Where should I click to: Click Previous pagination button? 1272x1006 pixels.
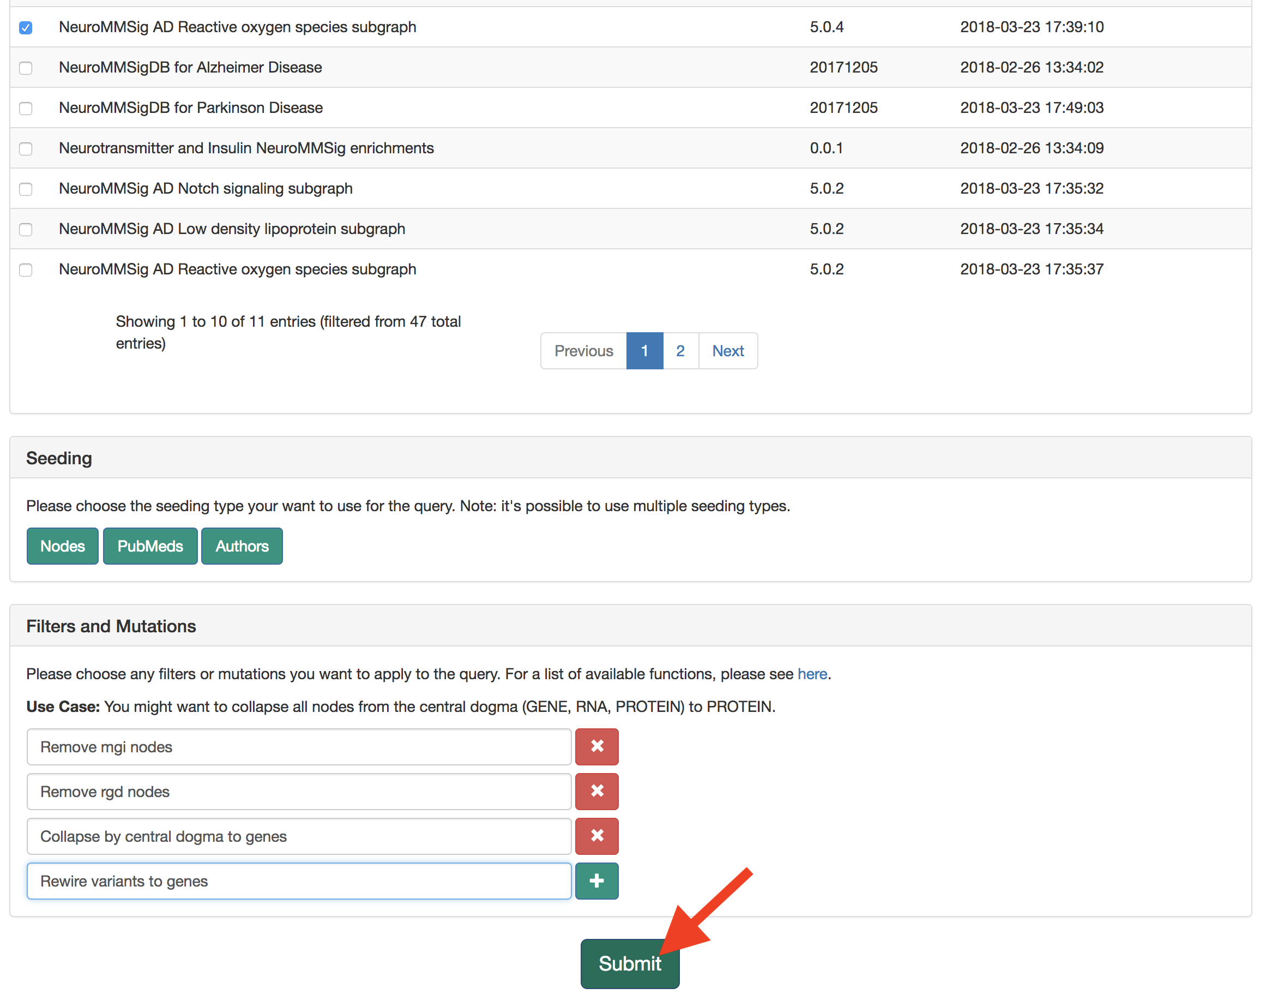click(583, 350)
